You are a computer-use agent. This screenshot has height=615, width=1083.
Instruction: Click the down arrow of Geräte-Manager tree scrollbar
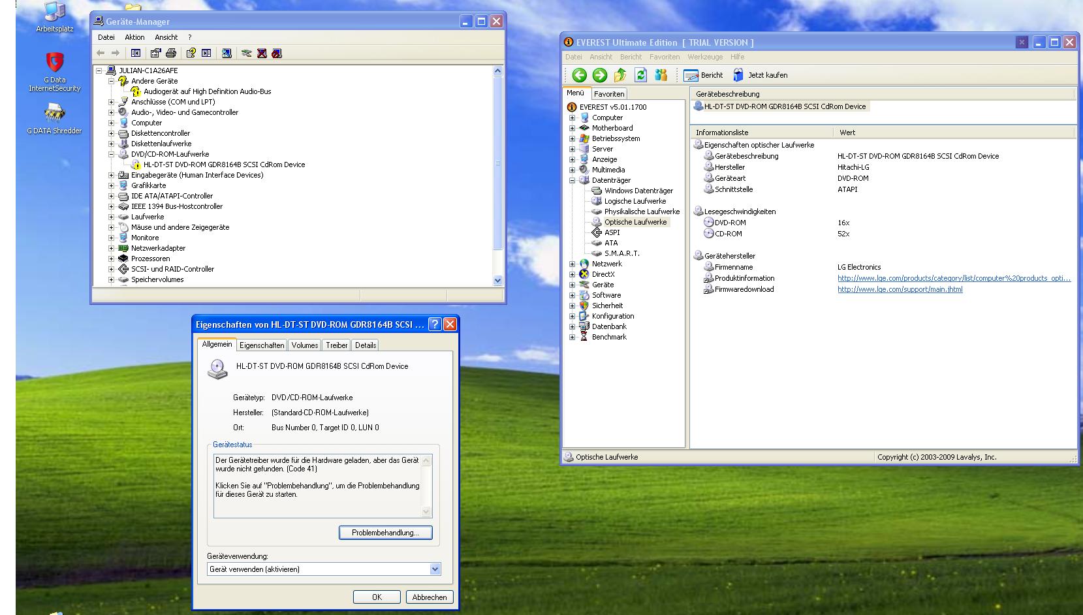[498, 281]
